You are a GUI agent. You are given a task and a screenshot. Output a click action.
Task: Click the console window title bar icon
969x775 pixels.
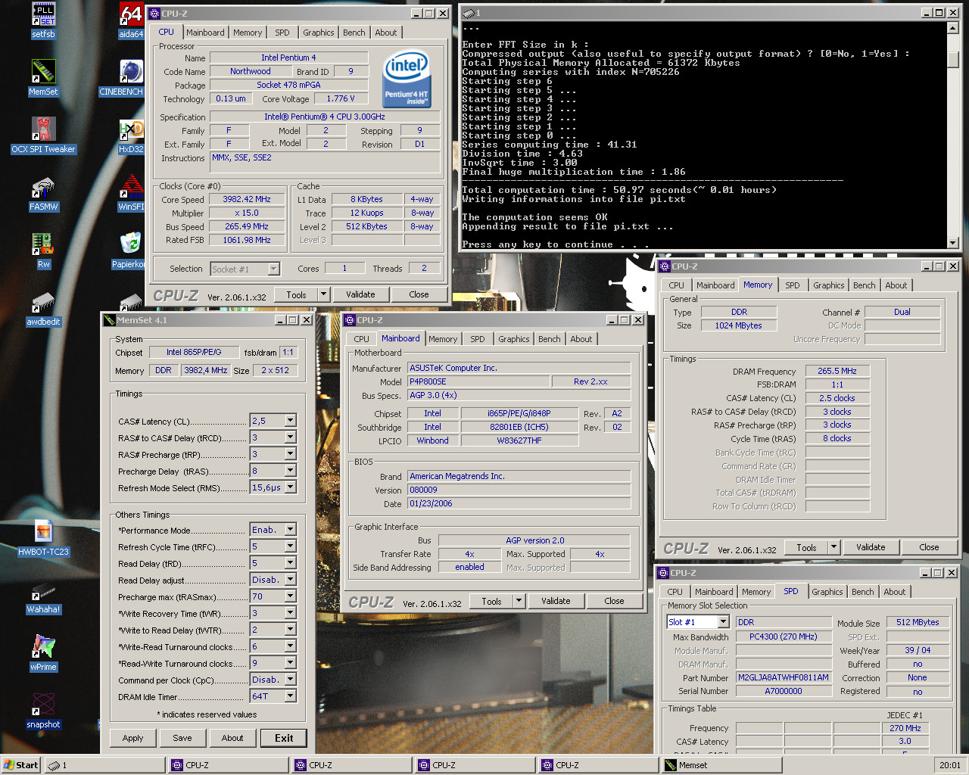[x=469, y=13]
